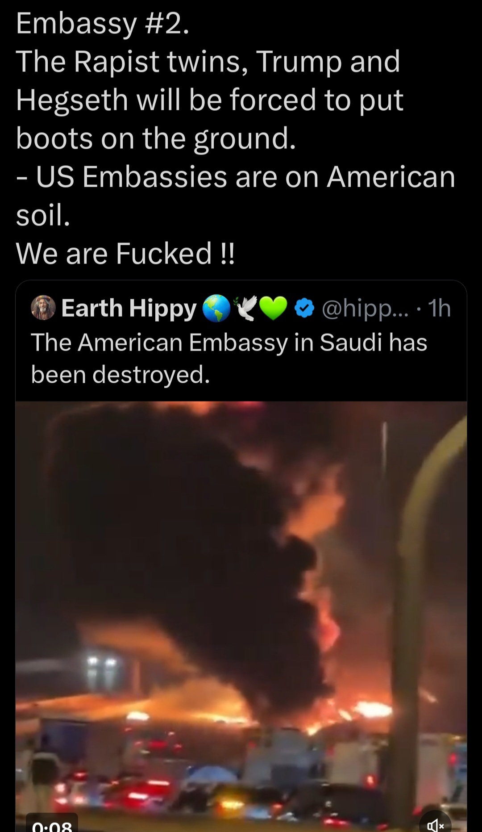Image resolution: width=482 pixels, height=832 pixels.
Task: Open the @hipp... handle
Action: tap(365, 309)
